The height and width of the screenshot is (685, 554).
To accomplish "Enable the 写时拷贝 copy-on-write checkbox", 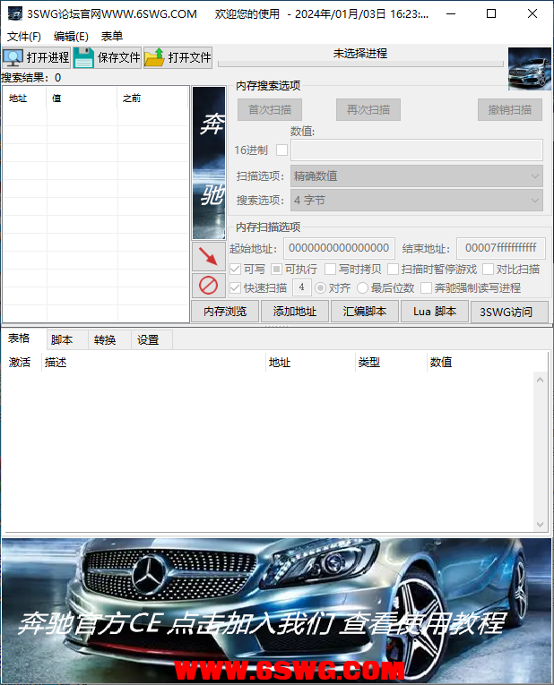I will coord(331,270).
